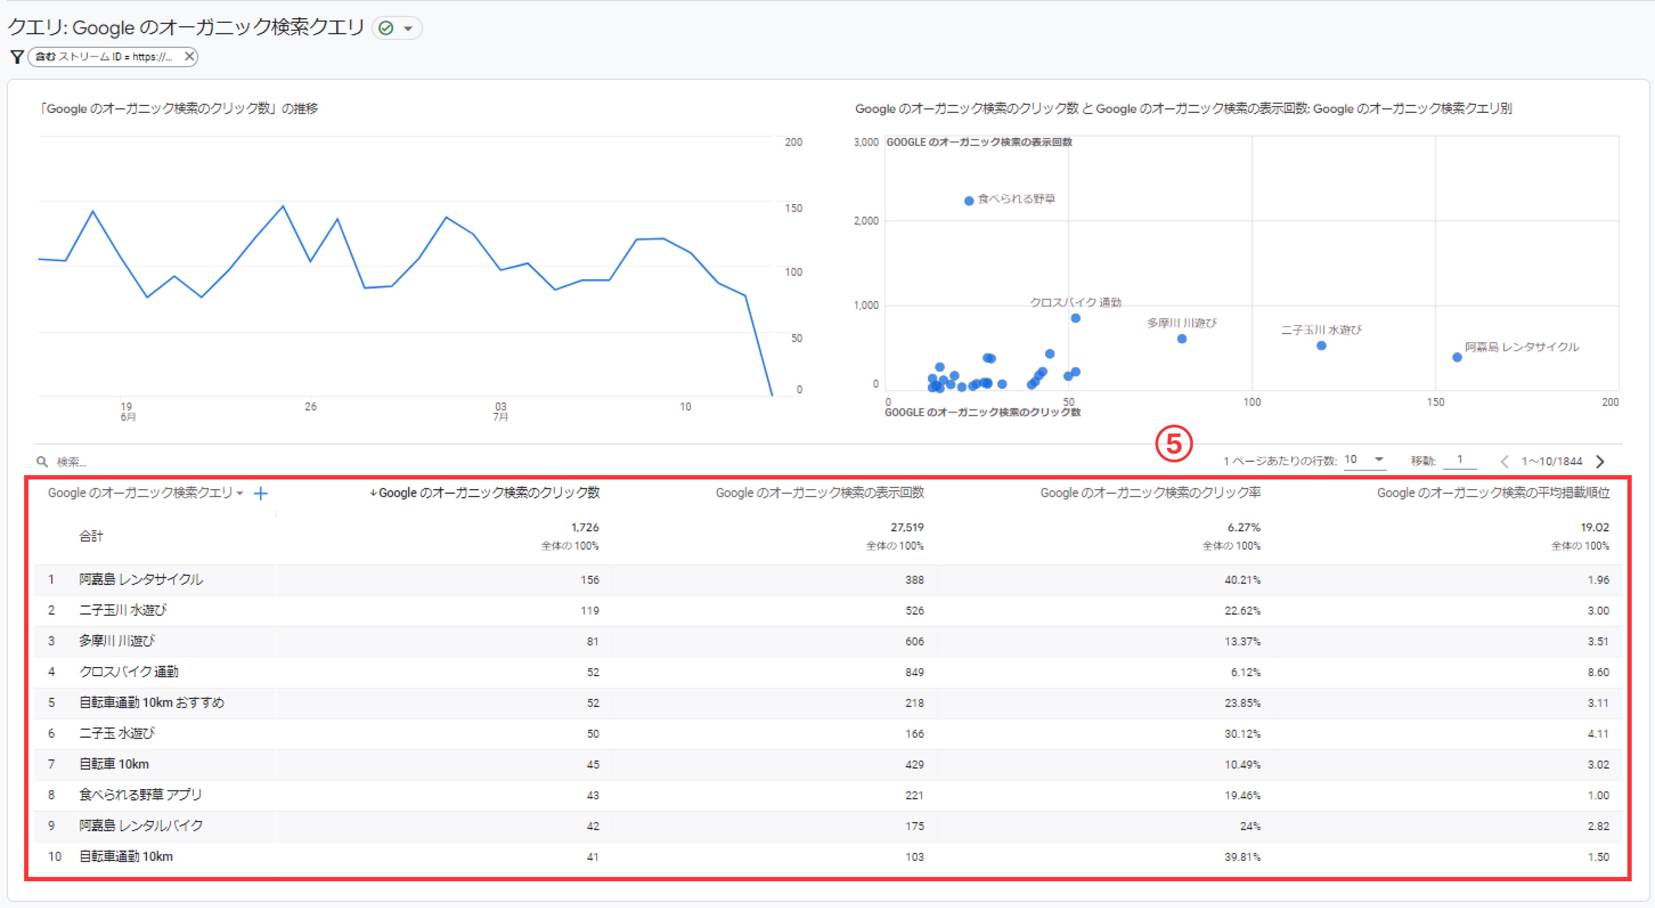Image resolution: width=1655 pixels, height=908 pixels.
Task: Add a secondary dimension with plus icon
Action: 260,494
